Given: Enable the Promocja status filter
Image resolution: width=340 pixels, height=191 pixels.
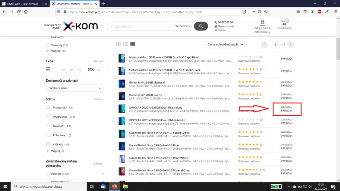Looking at the screenshot, I should [48, 107].
